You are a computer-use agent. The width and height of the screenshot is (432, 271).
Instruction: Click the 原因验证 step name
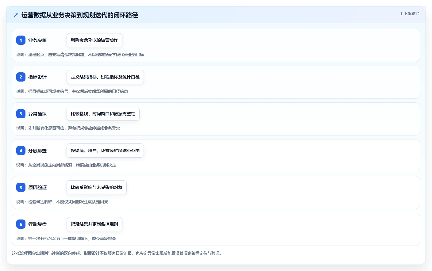point(37,187)
